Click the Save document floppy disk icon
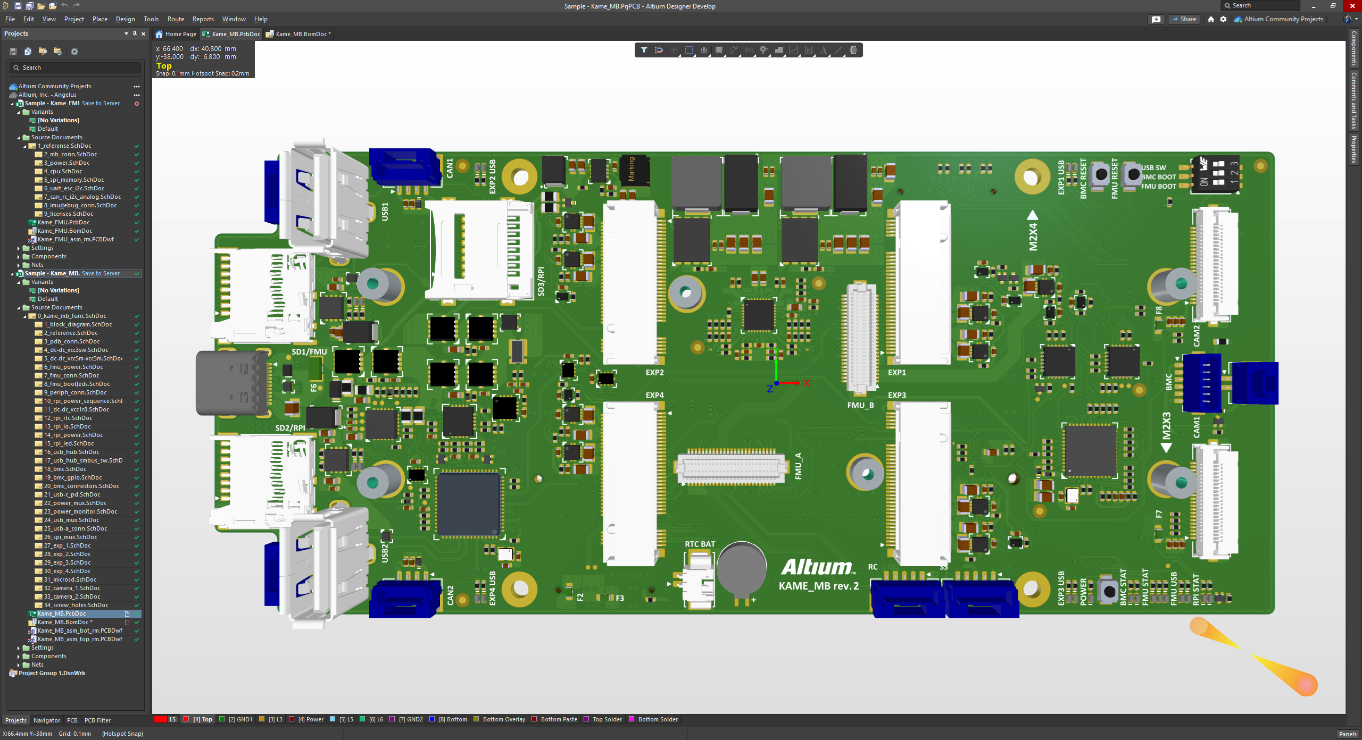 coord(13,52)
